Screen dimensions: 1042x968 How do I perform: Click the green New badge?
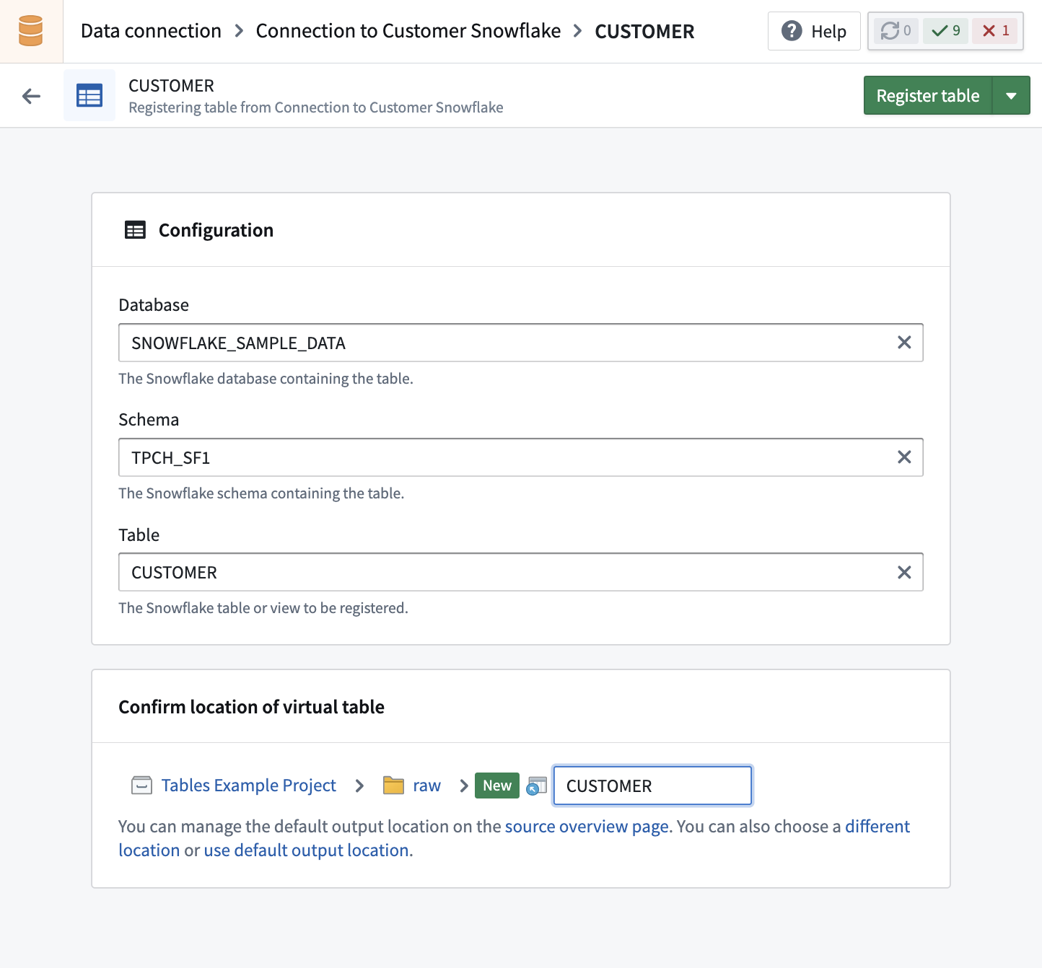coord(497,786)
